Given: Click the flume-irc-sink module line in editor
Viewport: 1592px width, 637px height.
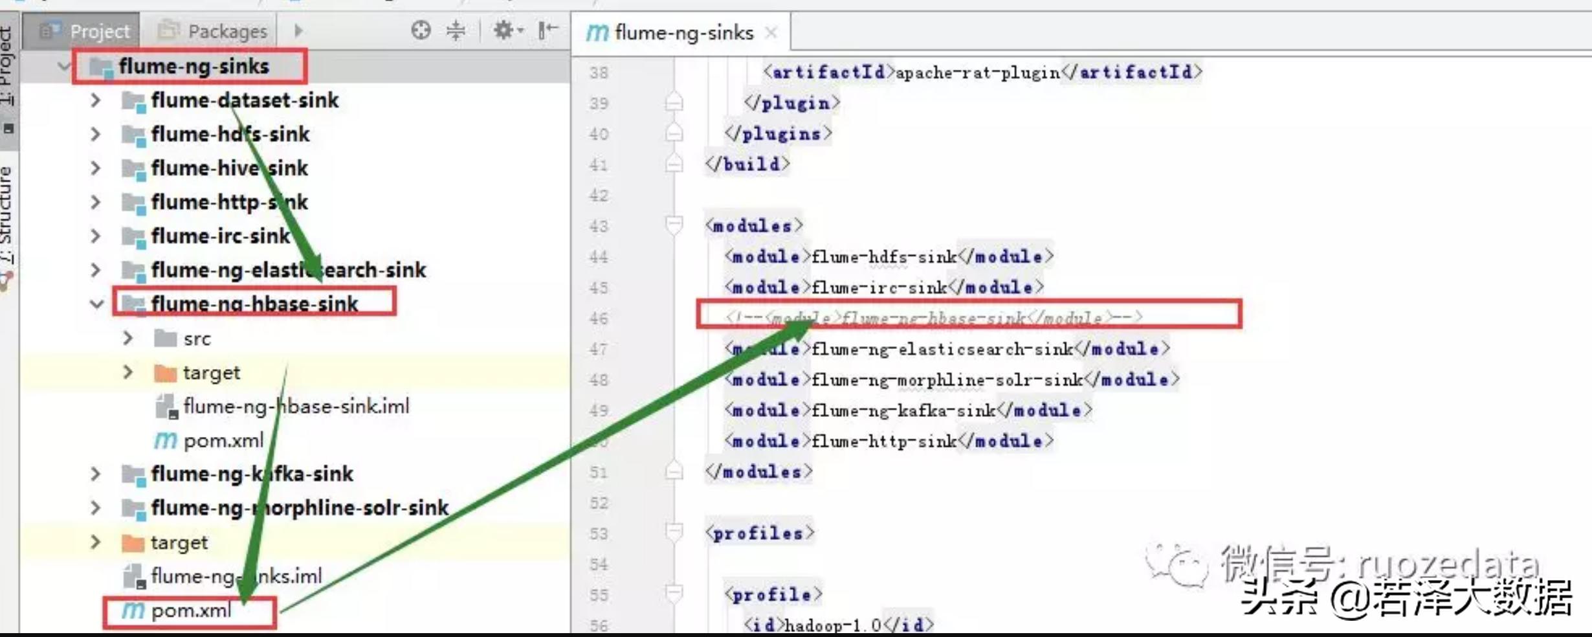Looking at the screenshot, I should tap(885, 287).
